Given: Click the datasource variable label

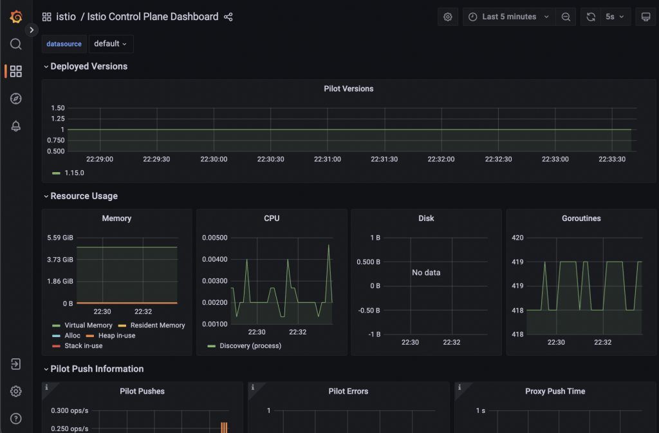Looking at the screenshot, I should pos(64,44).
